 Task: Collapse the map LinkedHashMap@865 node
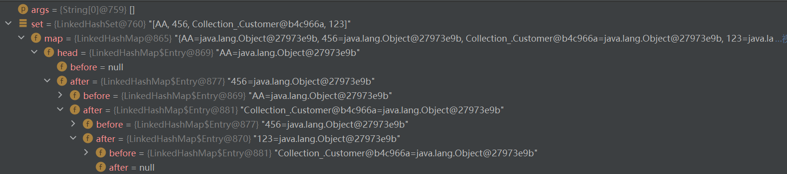pyautogui.click(x=21, y=38)
